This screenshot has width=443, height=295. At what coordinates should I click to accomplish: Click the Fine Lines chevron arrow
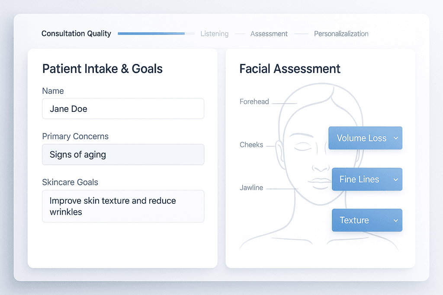tap(397, 179)
